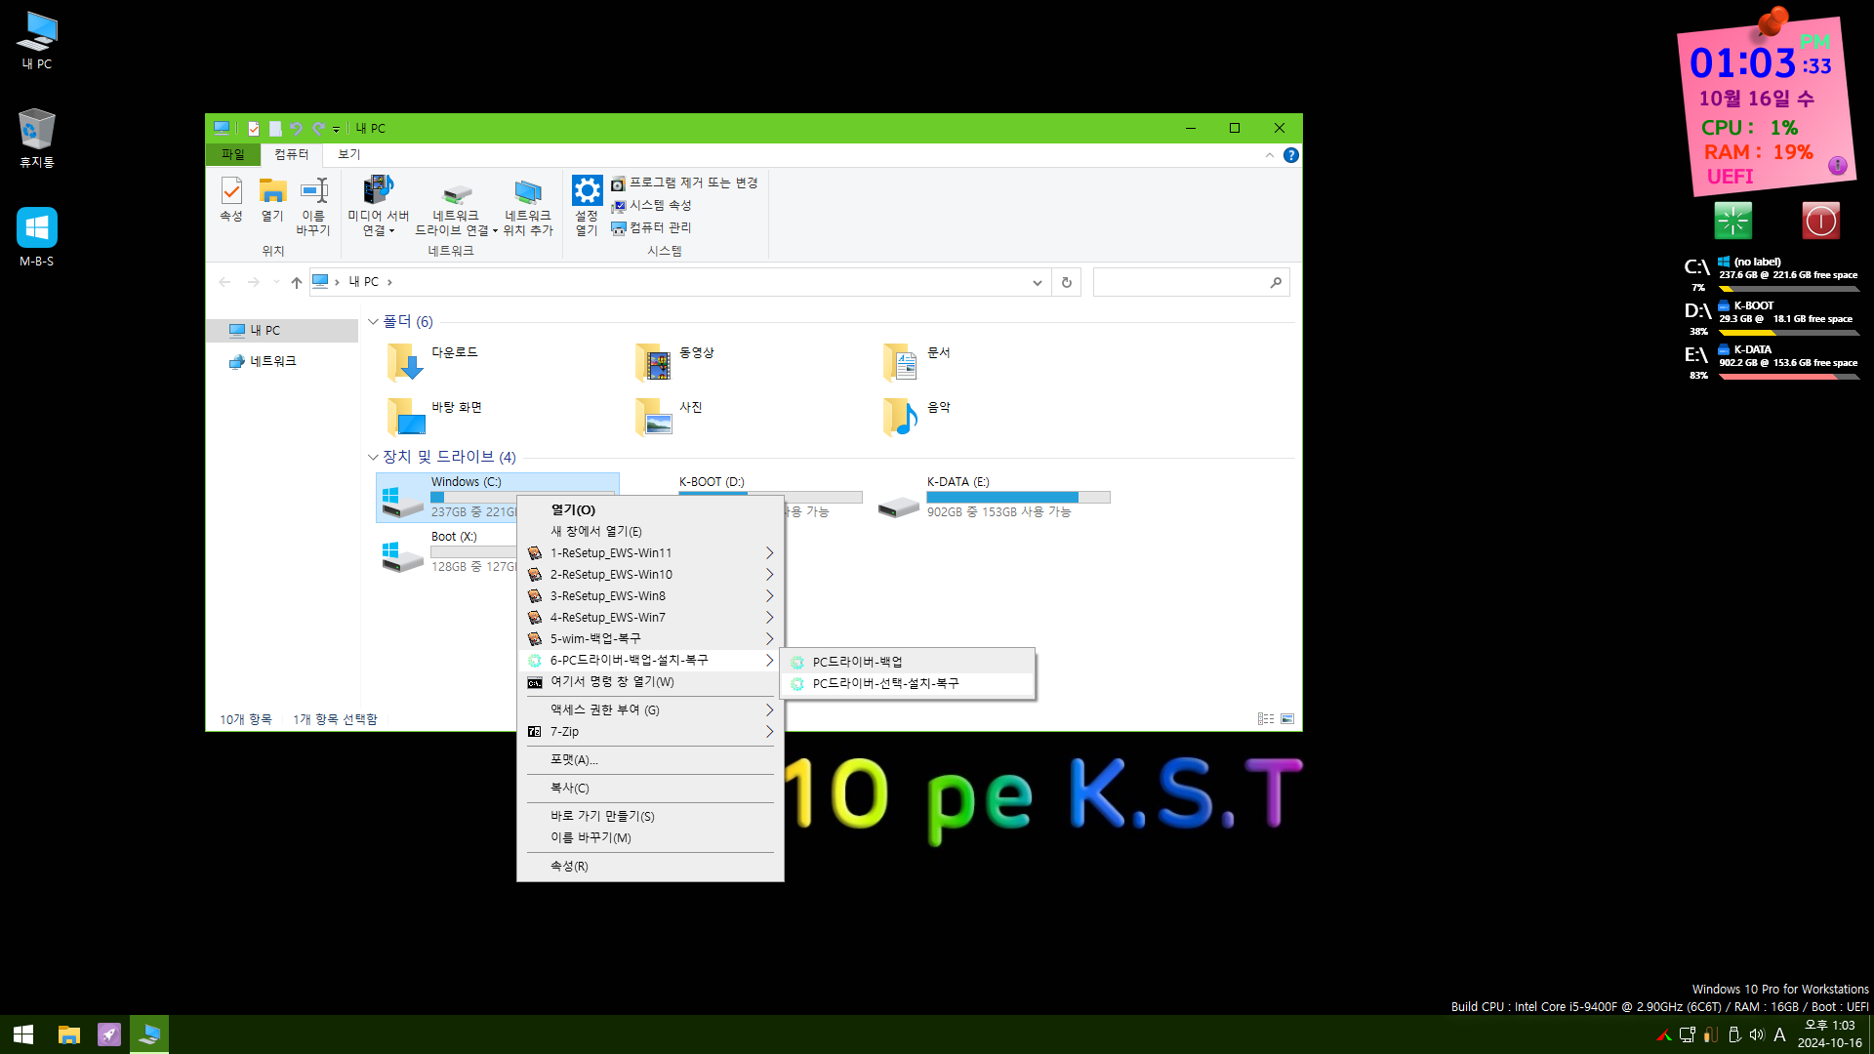This screenshot has width=1874, height=1054.
Task: Switch to details view button
Action: tap(1266, 719)
